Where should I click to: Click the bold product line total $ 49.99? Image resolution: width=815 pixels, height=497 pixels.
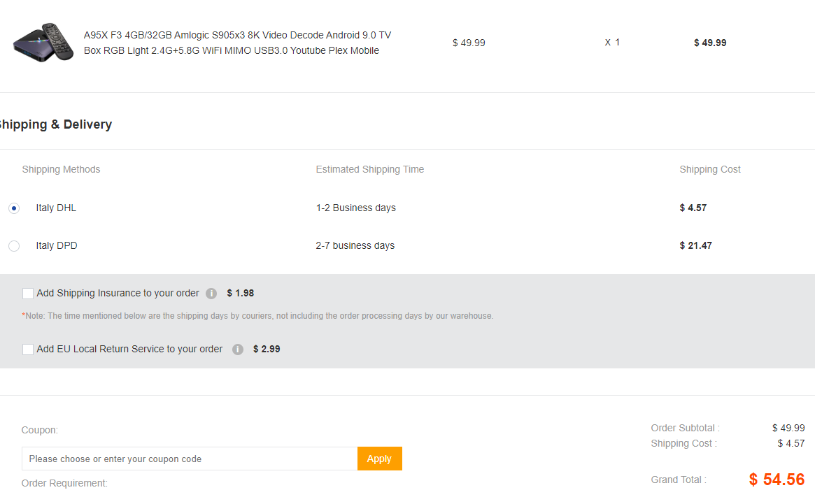point(710,43)
